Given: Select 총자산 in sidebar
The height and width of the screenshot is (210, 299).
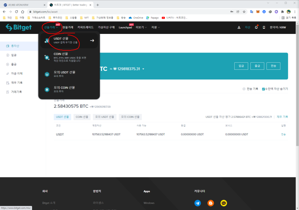Looking at the screenshot, I should pos(19,46).
